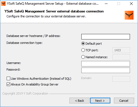
Task: Cancel the setup wizard
Action: [124, 101]
